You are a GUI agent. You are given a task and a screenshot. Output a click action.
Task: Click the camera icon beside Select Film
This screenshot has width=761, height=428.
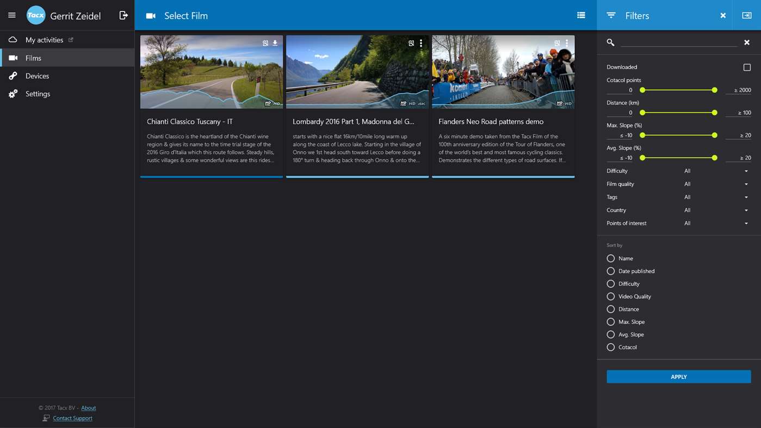tap(151, 16)
